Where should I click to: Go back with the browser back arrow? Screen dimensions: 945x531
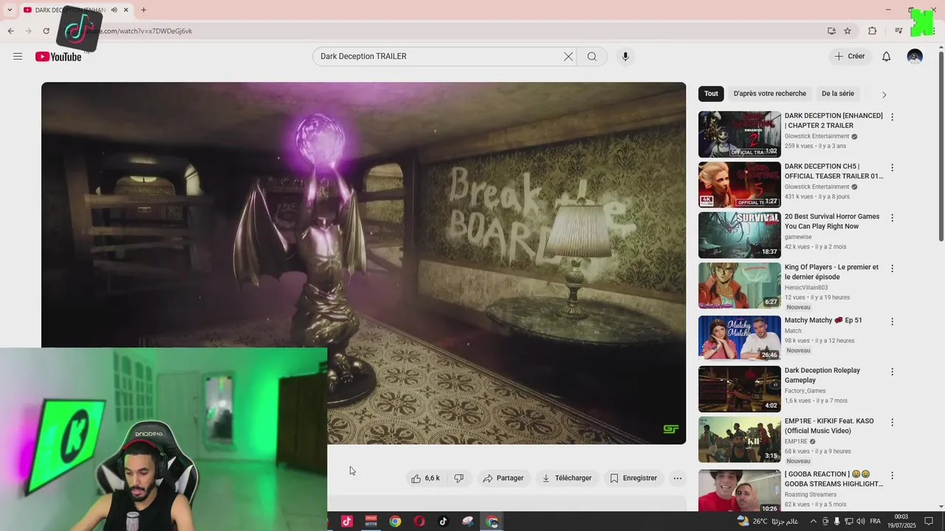[x=10, y=31]
